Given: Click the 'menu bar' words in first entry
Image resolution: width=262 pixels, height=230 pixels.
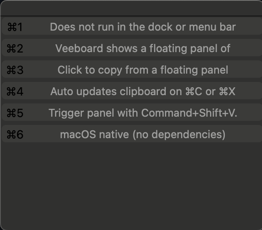Looking at the screenshot, I should [x=212, y=27].
